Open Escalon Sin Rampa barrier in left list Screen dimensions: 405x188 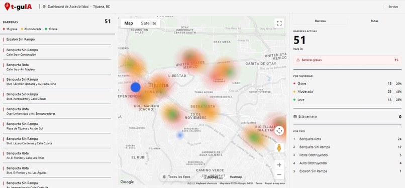(x=57, y=40)
